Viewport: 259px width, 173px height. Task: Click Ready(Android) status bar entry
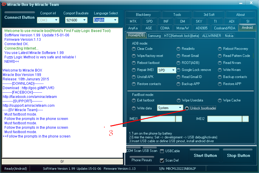[x=16, y=169]
